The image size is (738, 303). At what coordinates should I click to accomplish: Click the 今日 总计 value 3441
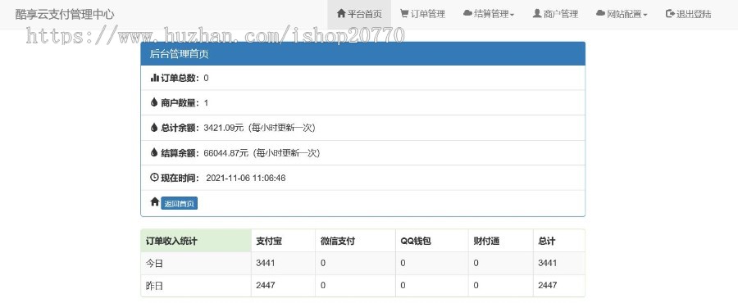pyautogui.click(x=548, y=263)
